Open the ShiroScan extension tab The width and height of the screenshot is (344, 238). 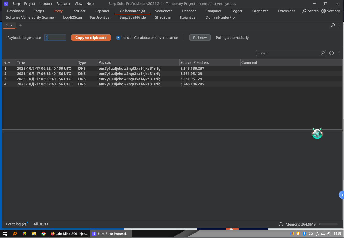[163, 17]
